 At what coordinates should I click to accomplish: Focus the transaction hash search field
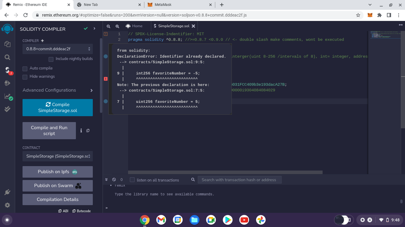240,180
